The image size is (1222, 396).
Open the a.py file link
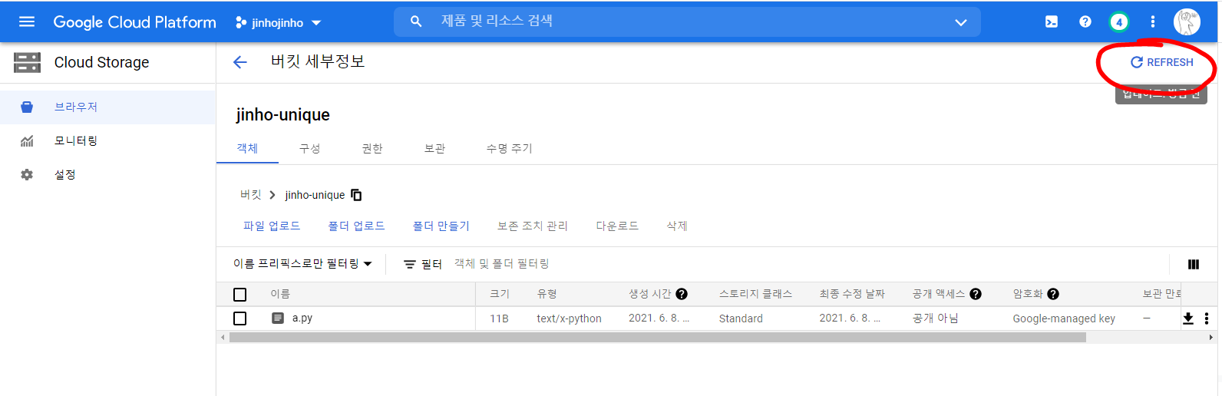[302, 318]
